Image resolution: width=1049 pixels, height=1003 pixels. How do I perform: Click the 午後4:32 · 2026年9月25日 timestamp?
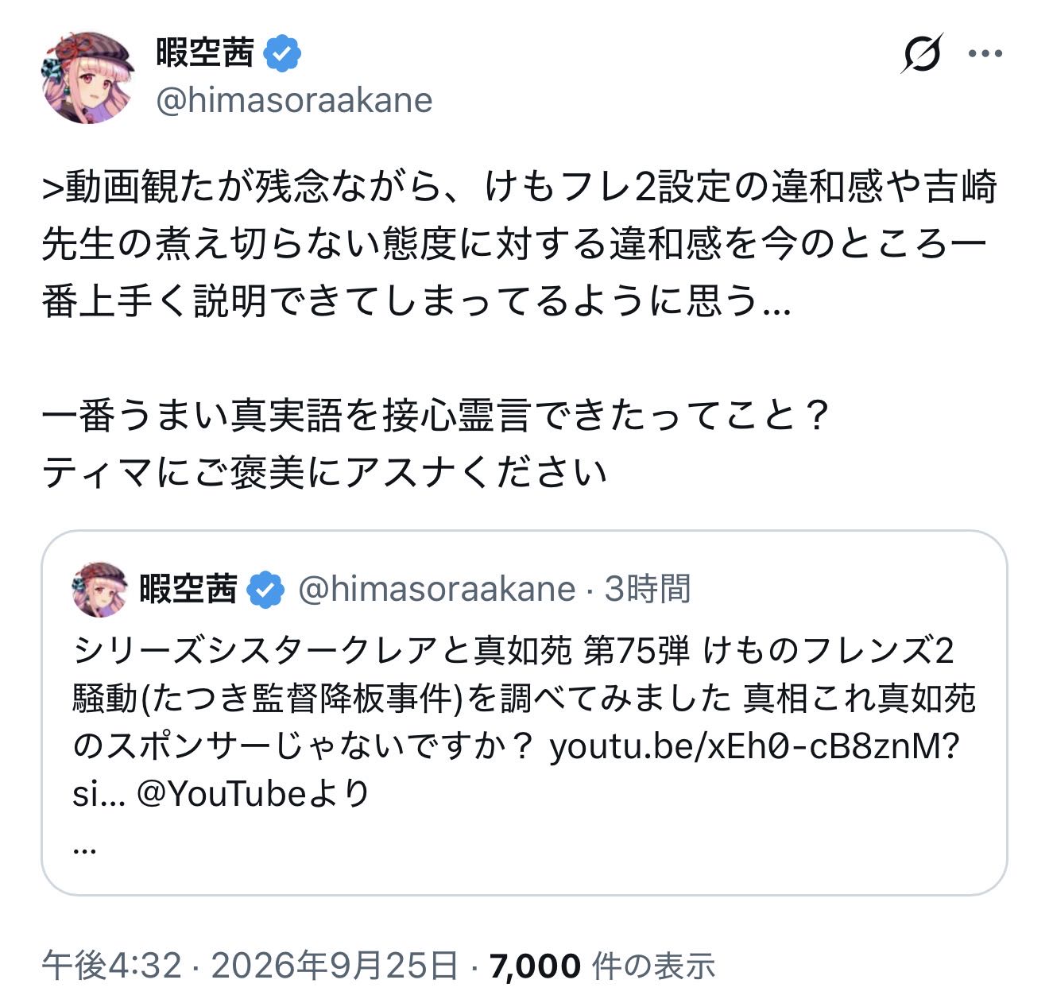pyautogui.click(x=250, y=966)
